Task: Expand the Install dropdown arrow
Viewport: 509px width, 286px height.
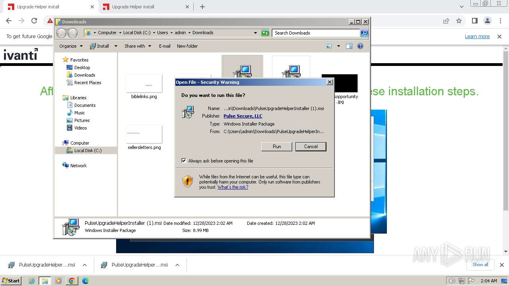Action: (116, 46)
